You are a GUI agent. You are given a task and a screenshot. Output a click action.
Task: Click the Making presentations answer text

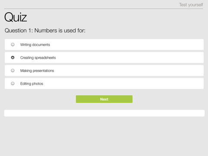[37, 71]
